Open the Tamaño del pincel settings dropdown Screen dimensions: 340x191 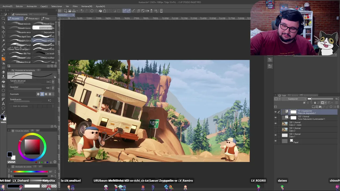click(53, 82)
